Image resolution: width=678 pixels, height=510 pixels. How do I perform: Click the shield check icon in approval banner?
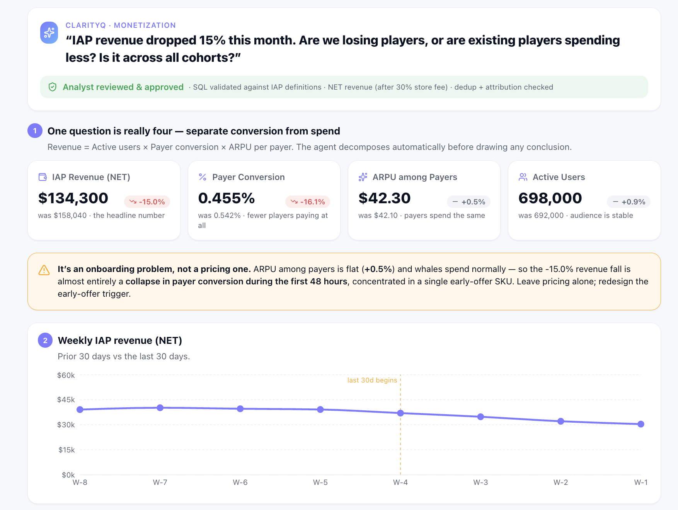click(x=53, y=87)
